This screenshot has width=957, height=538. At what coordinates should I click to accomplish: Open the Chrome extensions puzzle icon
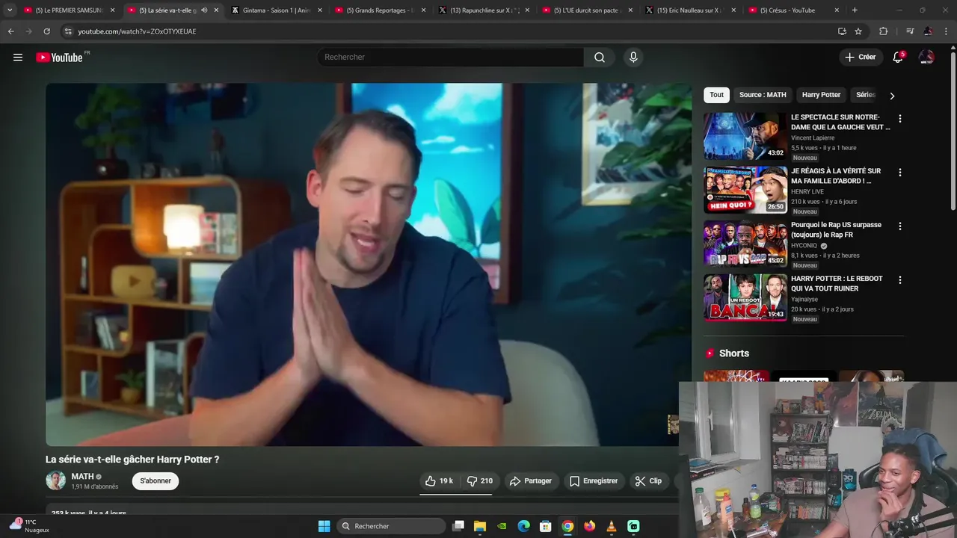884,31
